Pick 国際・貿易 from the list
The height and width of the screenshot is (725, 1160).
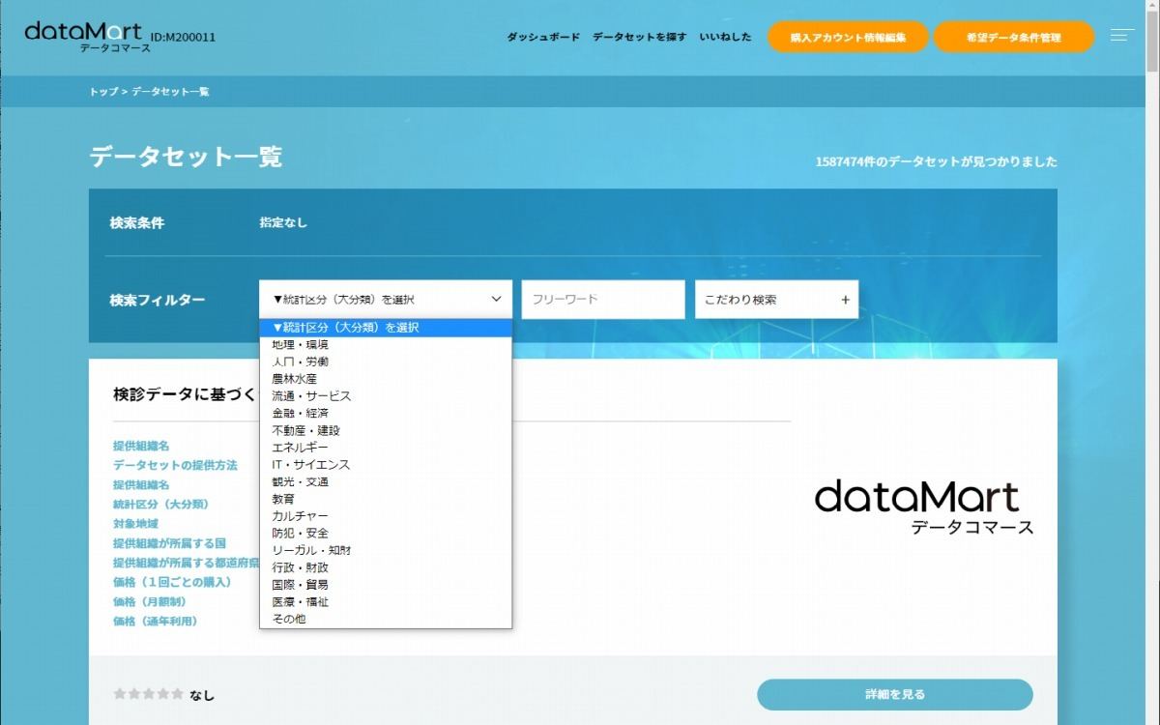pos(386,585)
